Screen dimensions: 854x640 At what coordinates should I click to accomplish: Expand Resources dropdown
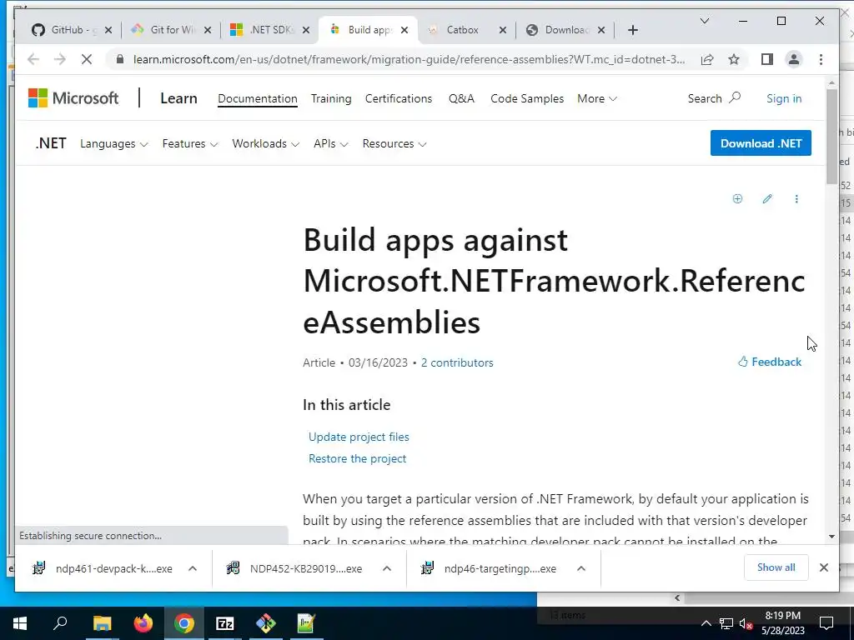pos(394,143)
